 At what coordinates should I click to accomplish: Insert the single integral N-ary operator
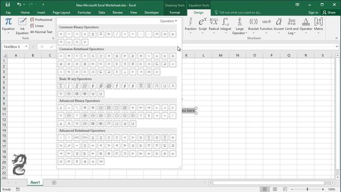pyautogui.click(x=69, y=86)
